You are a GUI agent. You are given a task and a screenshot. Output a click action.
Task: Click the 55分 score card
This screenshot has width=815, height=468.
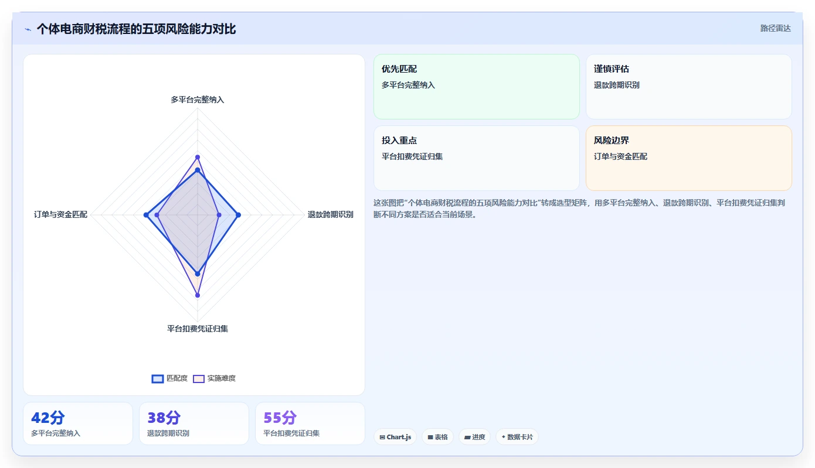coord(310,423)
